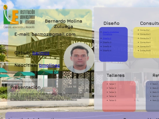Click the Diseño section heading

111,24
